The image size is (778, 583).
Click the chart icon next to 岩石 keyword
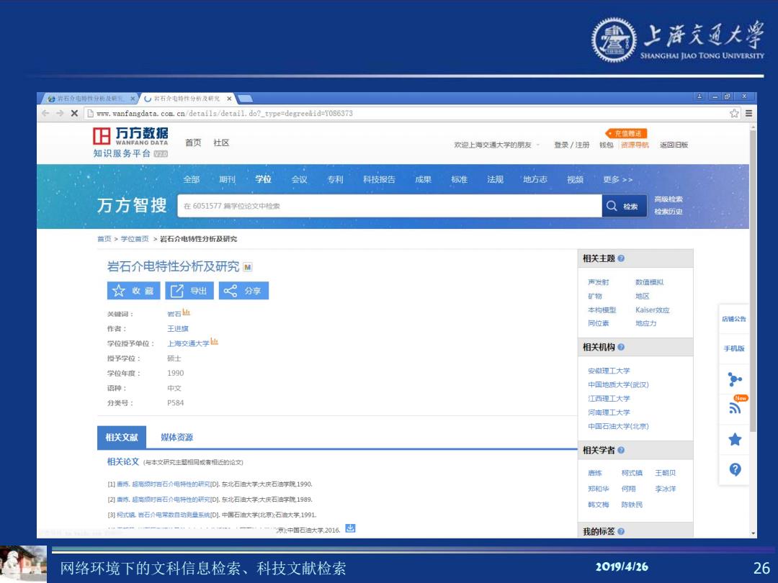coord(187,312)
